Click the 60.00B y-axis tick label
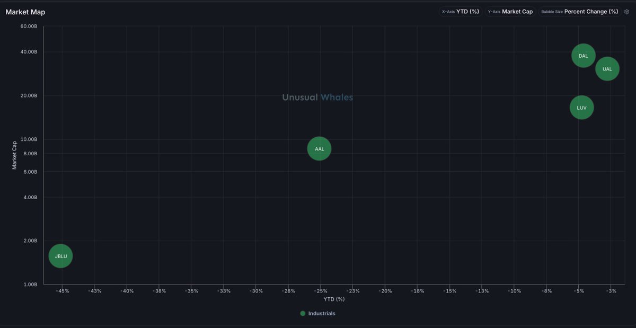This screenshot has width=636, height=328. [x=29, y=26]
